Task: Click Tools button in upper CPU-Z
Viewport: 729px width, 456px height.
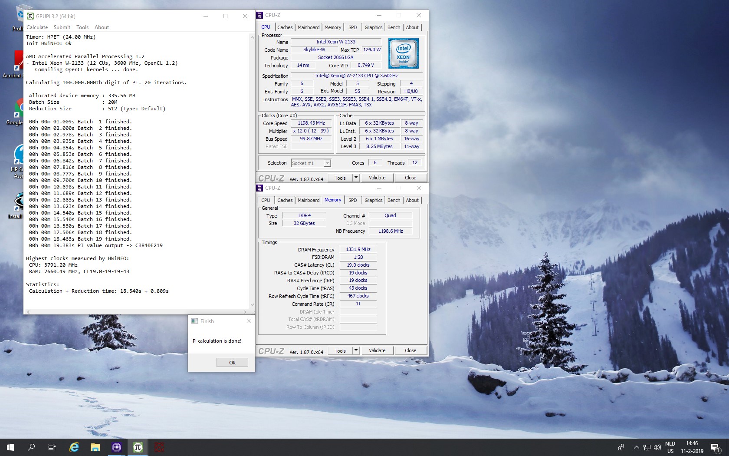Action: point(340,178)
